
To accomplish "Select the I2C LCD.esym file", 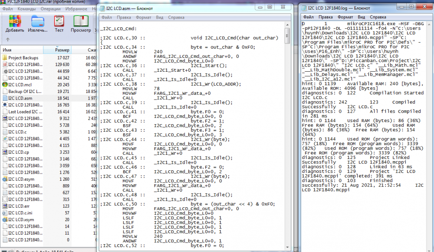I will pos(21,179).
